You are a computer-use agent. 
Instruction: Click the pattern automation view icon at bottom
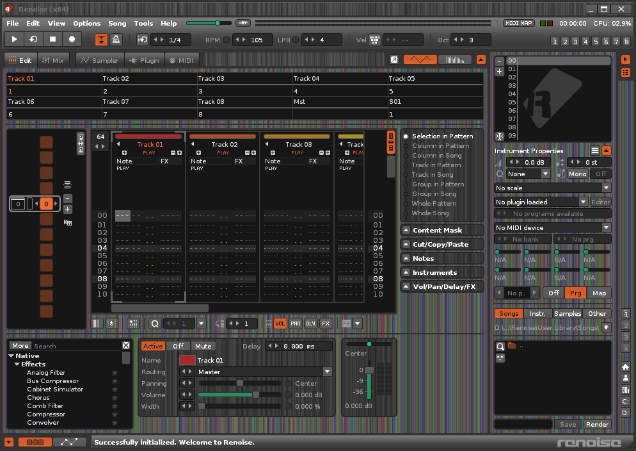69,442
